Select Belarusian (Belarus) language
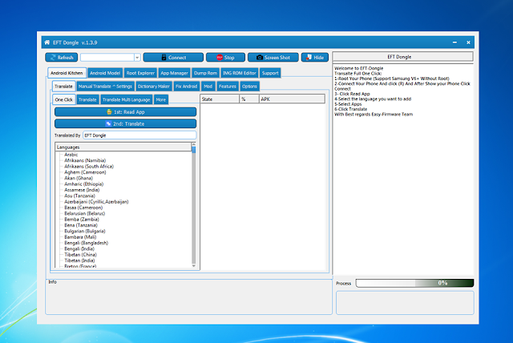The image size is (513, 343). (x=85, y=213)
